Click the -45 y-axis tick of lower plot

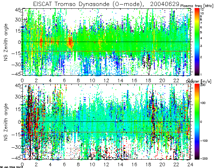pos(16,158)
